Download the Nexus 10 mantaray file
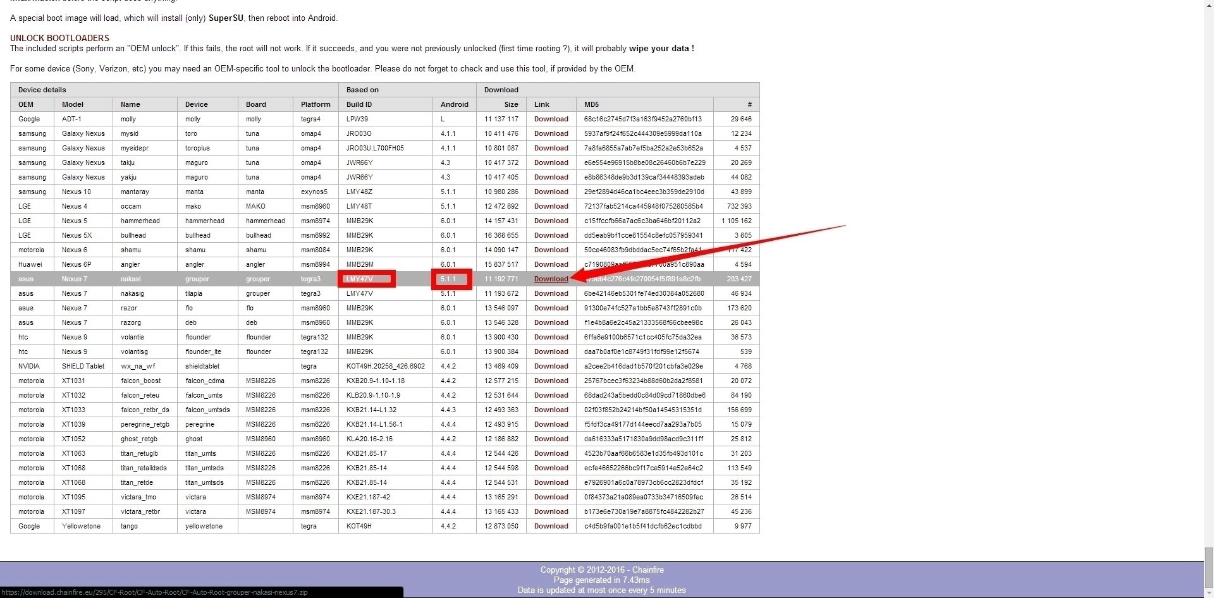The height and width of the screenshot is (598, 1214). pos(551,192)
